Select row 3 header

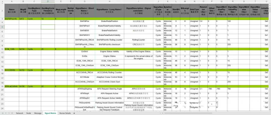coord(2,18)
